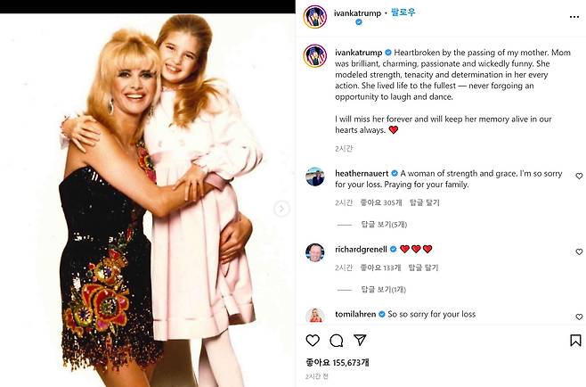This screenshot has height=387, width=586.
Task: Go to next photo with carousel arrow
Action: (x=281, y=209)
